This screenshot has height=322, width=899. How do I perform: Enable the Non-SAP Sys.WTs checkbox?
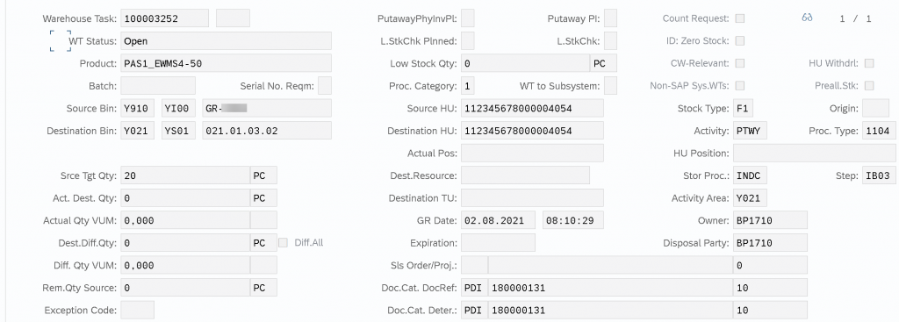coord(740,85)
